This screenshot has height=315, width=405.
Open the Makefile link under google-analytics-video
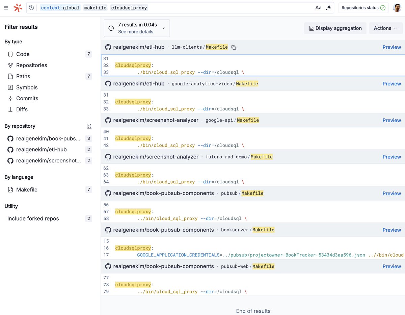247,84
